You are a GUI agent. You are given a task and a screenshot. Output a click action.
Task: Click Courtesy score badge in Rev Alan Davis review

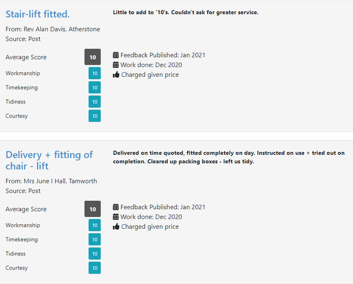tap(94, 116)
